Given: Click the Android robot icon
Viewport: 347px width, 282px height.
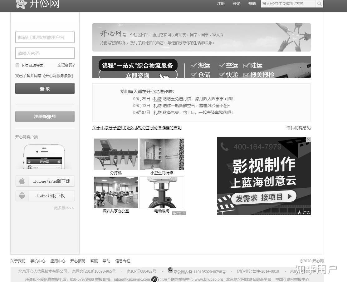Looking at the screenshot, I should point(22,196).
